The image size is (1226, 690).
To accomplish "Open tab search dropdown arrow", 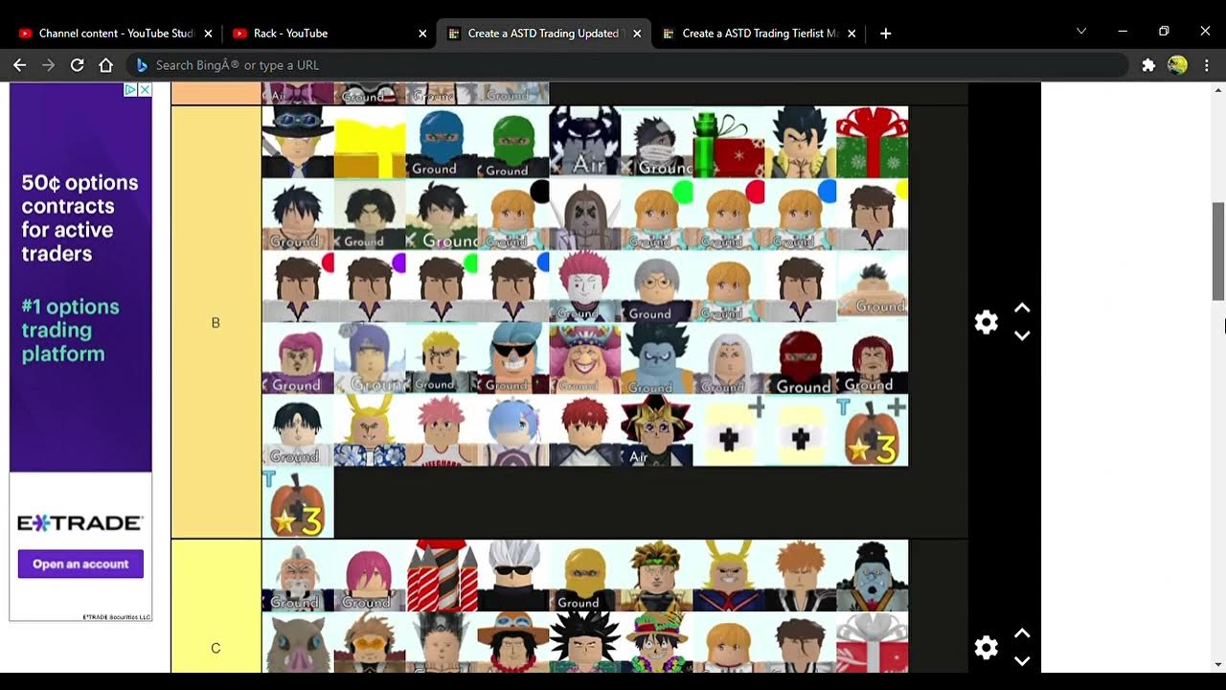I will coord(1081,32).
